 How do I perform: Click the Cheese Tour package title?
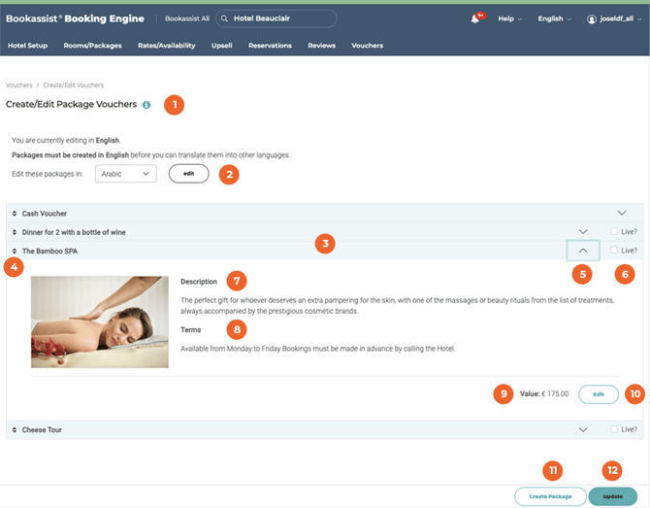click(x=42, y=430)
